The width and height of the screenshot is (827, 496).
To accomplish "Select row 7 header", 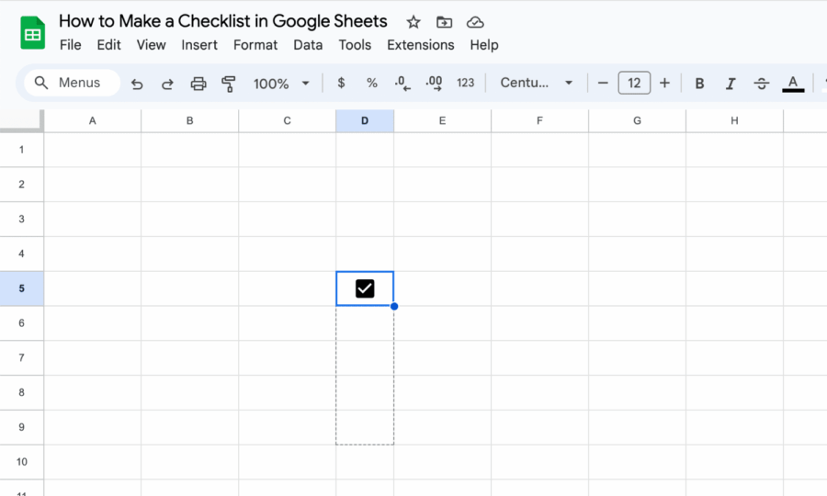I will (22, 358).
